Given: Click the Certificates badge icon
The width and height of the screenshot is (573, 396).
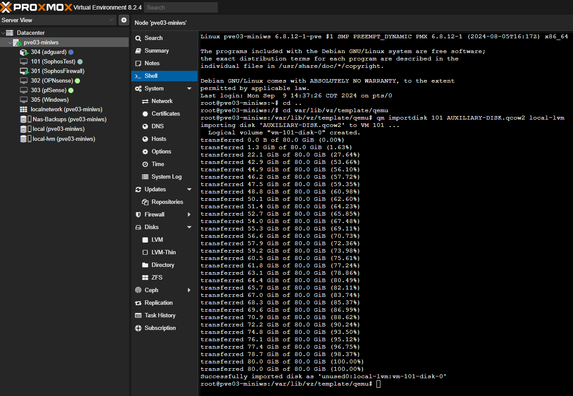Looking at the screenshot, I should pyautogui.click(x=145, y=114).
